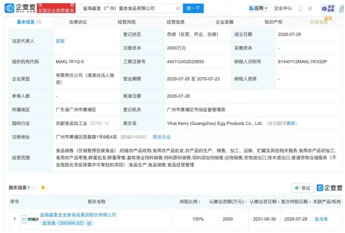The height and width of the screenshot is (233, 345).
Task: Select organization code MAKL1R1Q-0
Action: point(69,62)
